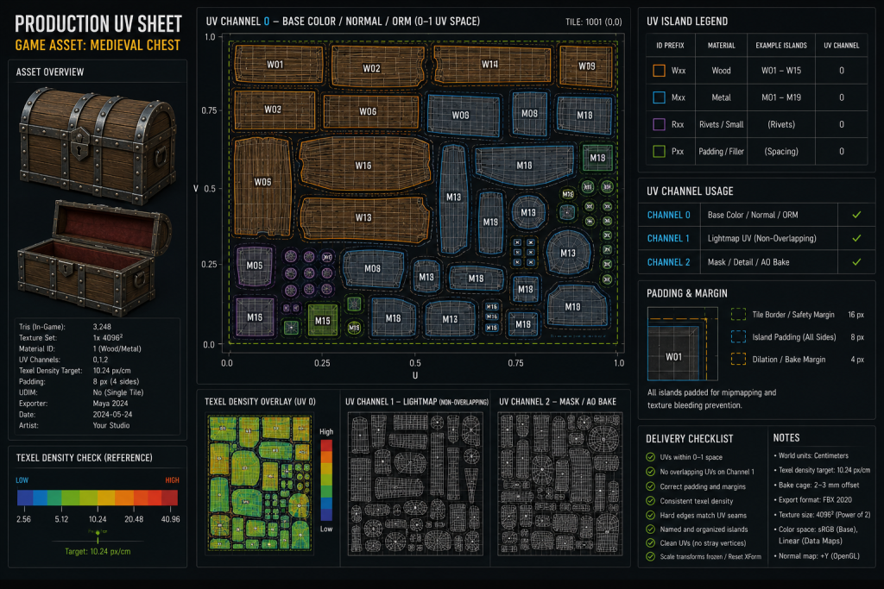Open the UV Channel 2 Mask/AO Bake preview
The width and height of the screenshot is (884, 589).
coord(559,484)
